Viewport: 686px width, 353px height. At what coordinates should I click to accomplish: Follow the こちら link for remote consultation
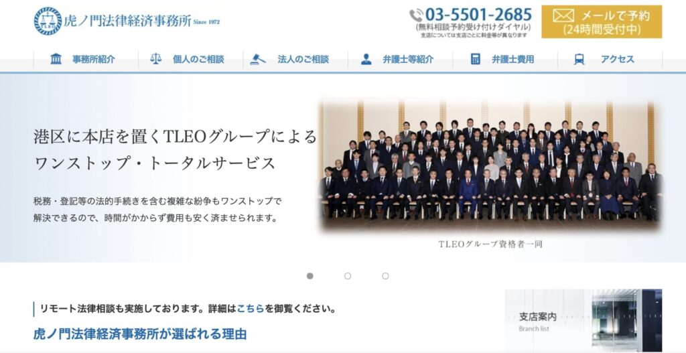pyautogui.click(x=251, y=309)
